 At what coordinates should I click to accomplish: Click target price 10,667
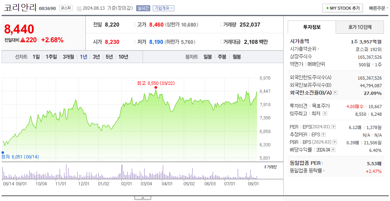point(375,107)
